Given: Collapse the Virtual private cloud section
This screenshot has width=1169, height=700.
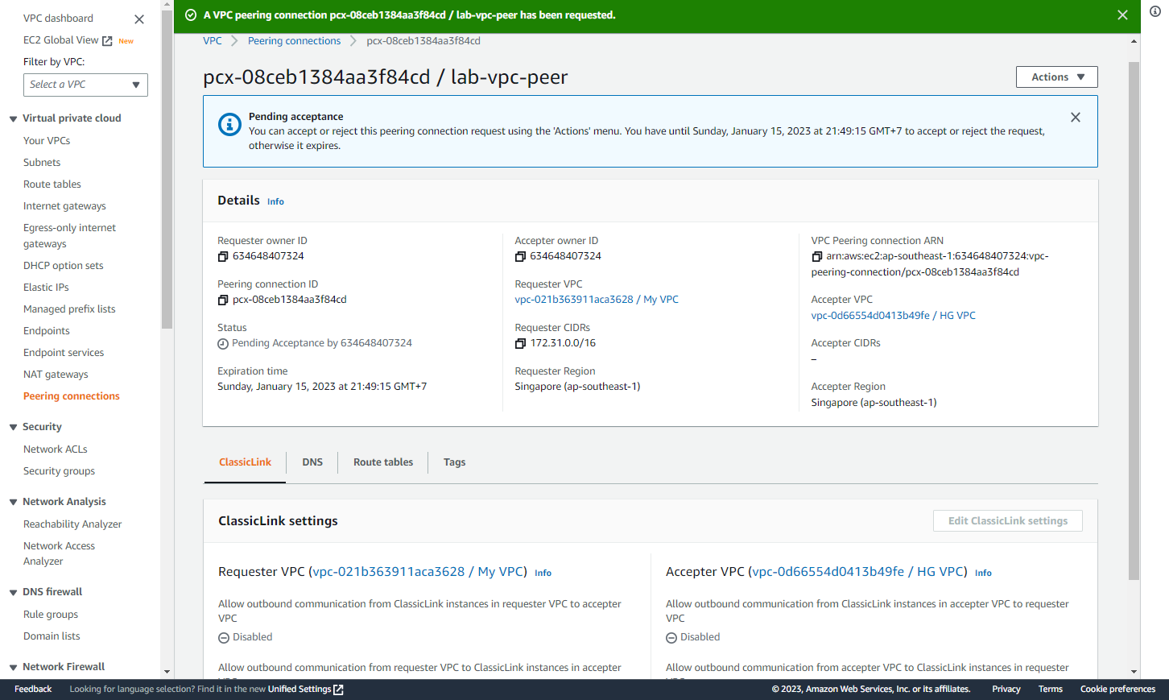Looking at the screenshot, I should (13, 118).
